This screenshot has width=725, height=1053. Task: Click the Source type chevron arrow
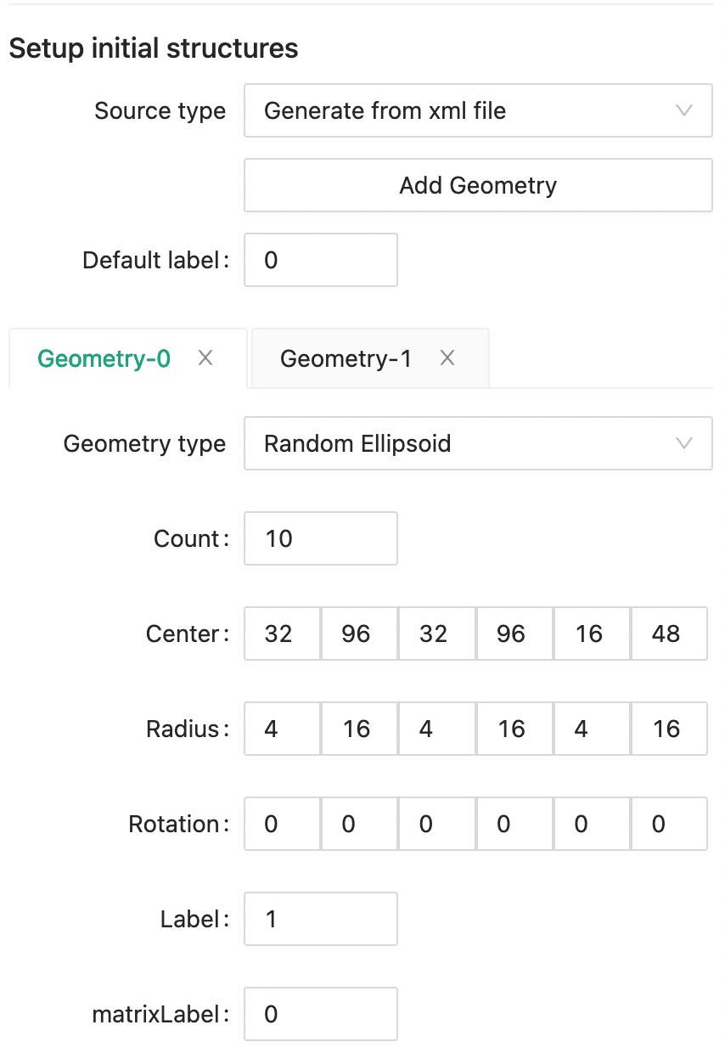683,110
